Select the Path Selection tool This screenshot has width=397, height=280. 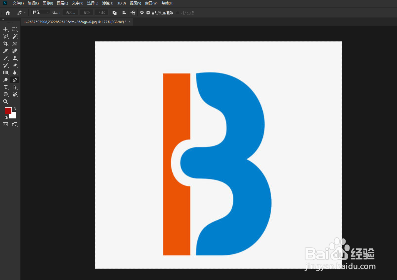[x=15, y=87]
